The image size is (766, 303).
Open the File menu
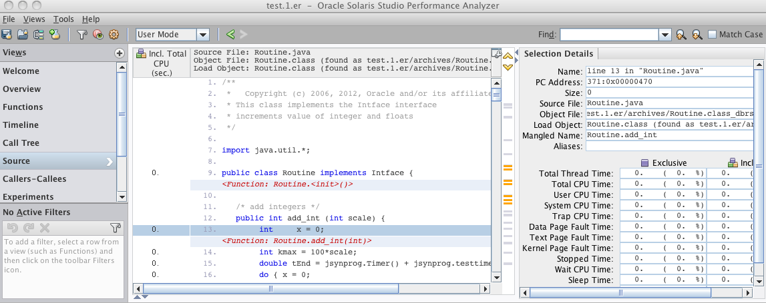9,19
